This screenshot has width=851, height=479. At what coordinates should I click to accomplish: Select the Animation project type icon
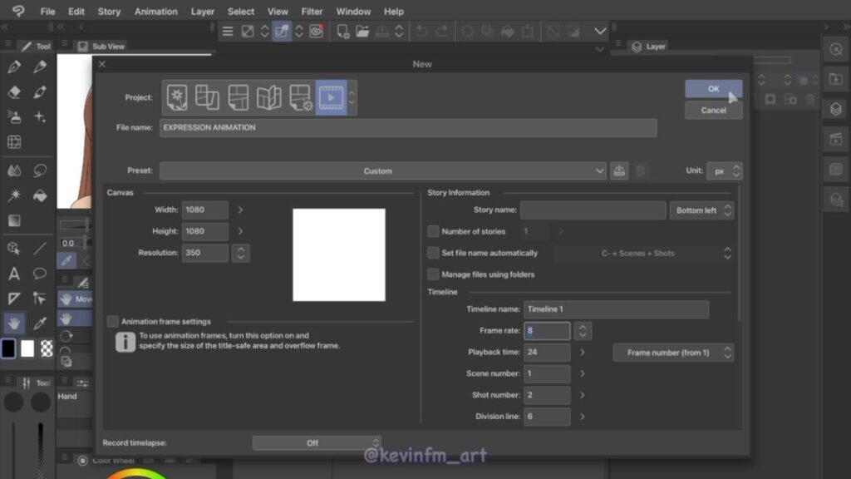[x=331, y=97]
